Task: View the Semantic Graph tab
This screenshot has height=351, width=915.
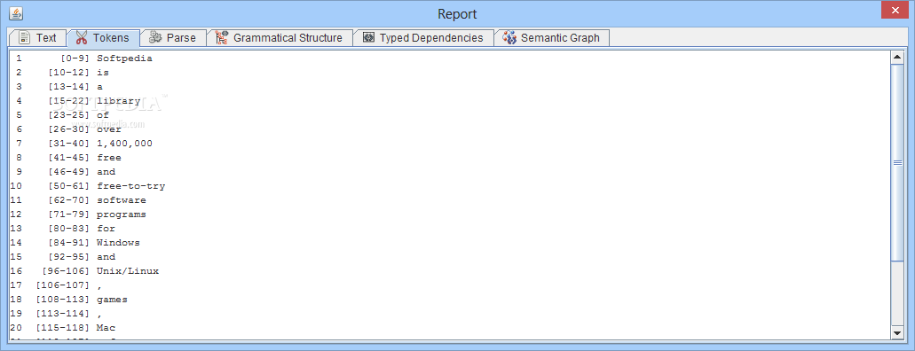Action: (553, 38)
